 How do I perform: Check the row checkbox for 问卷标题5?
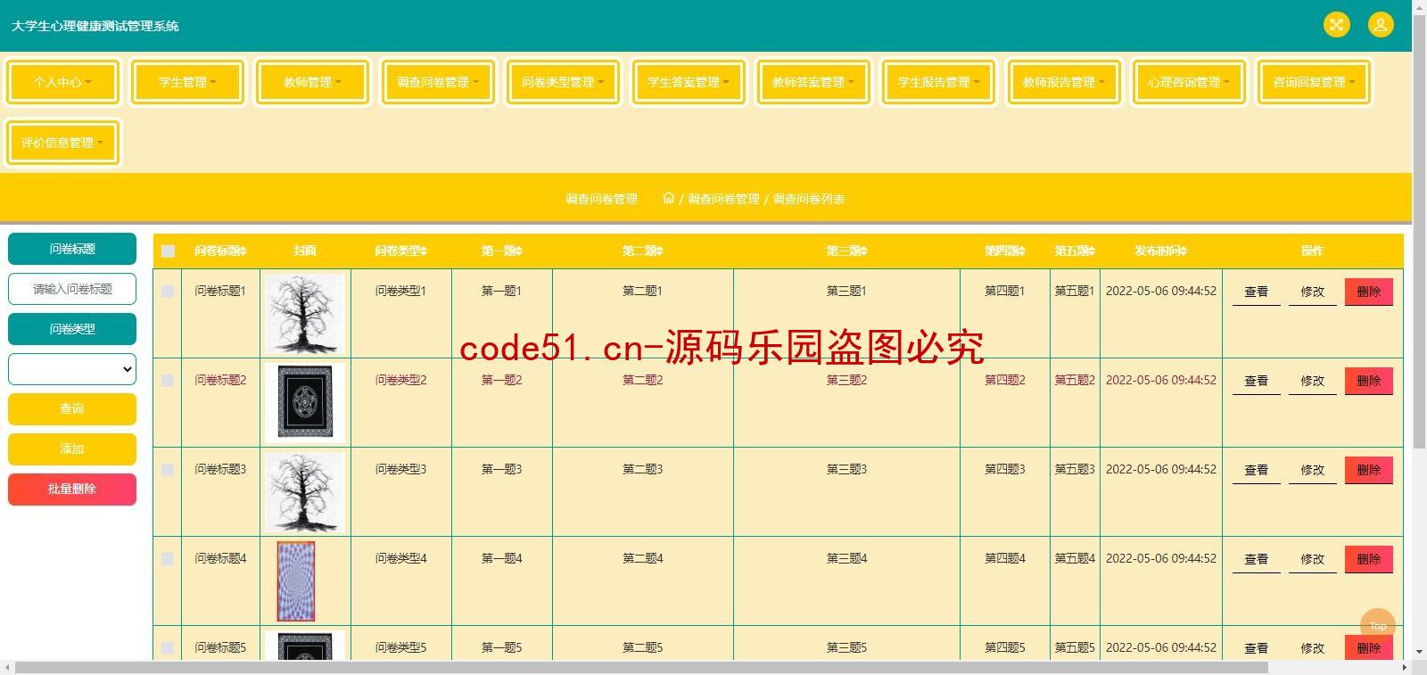click(168, 647)
